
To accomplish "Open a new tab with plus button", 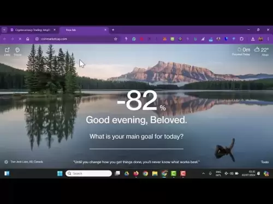I will 113,30.
